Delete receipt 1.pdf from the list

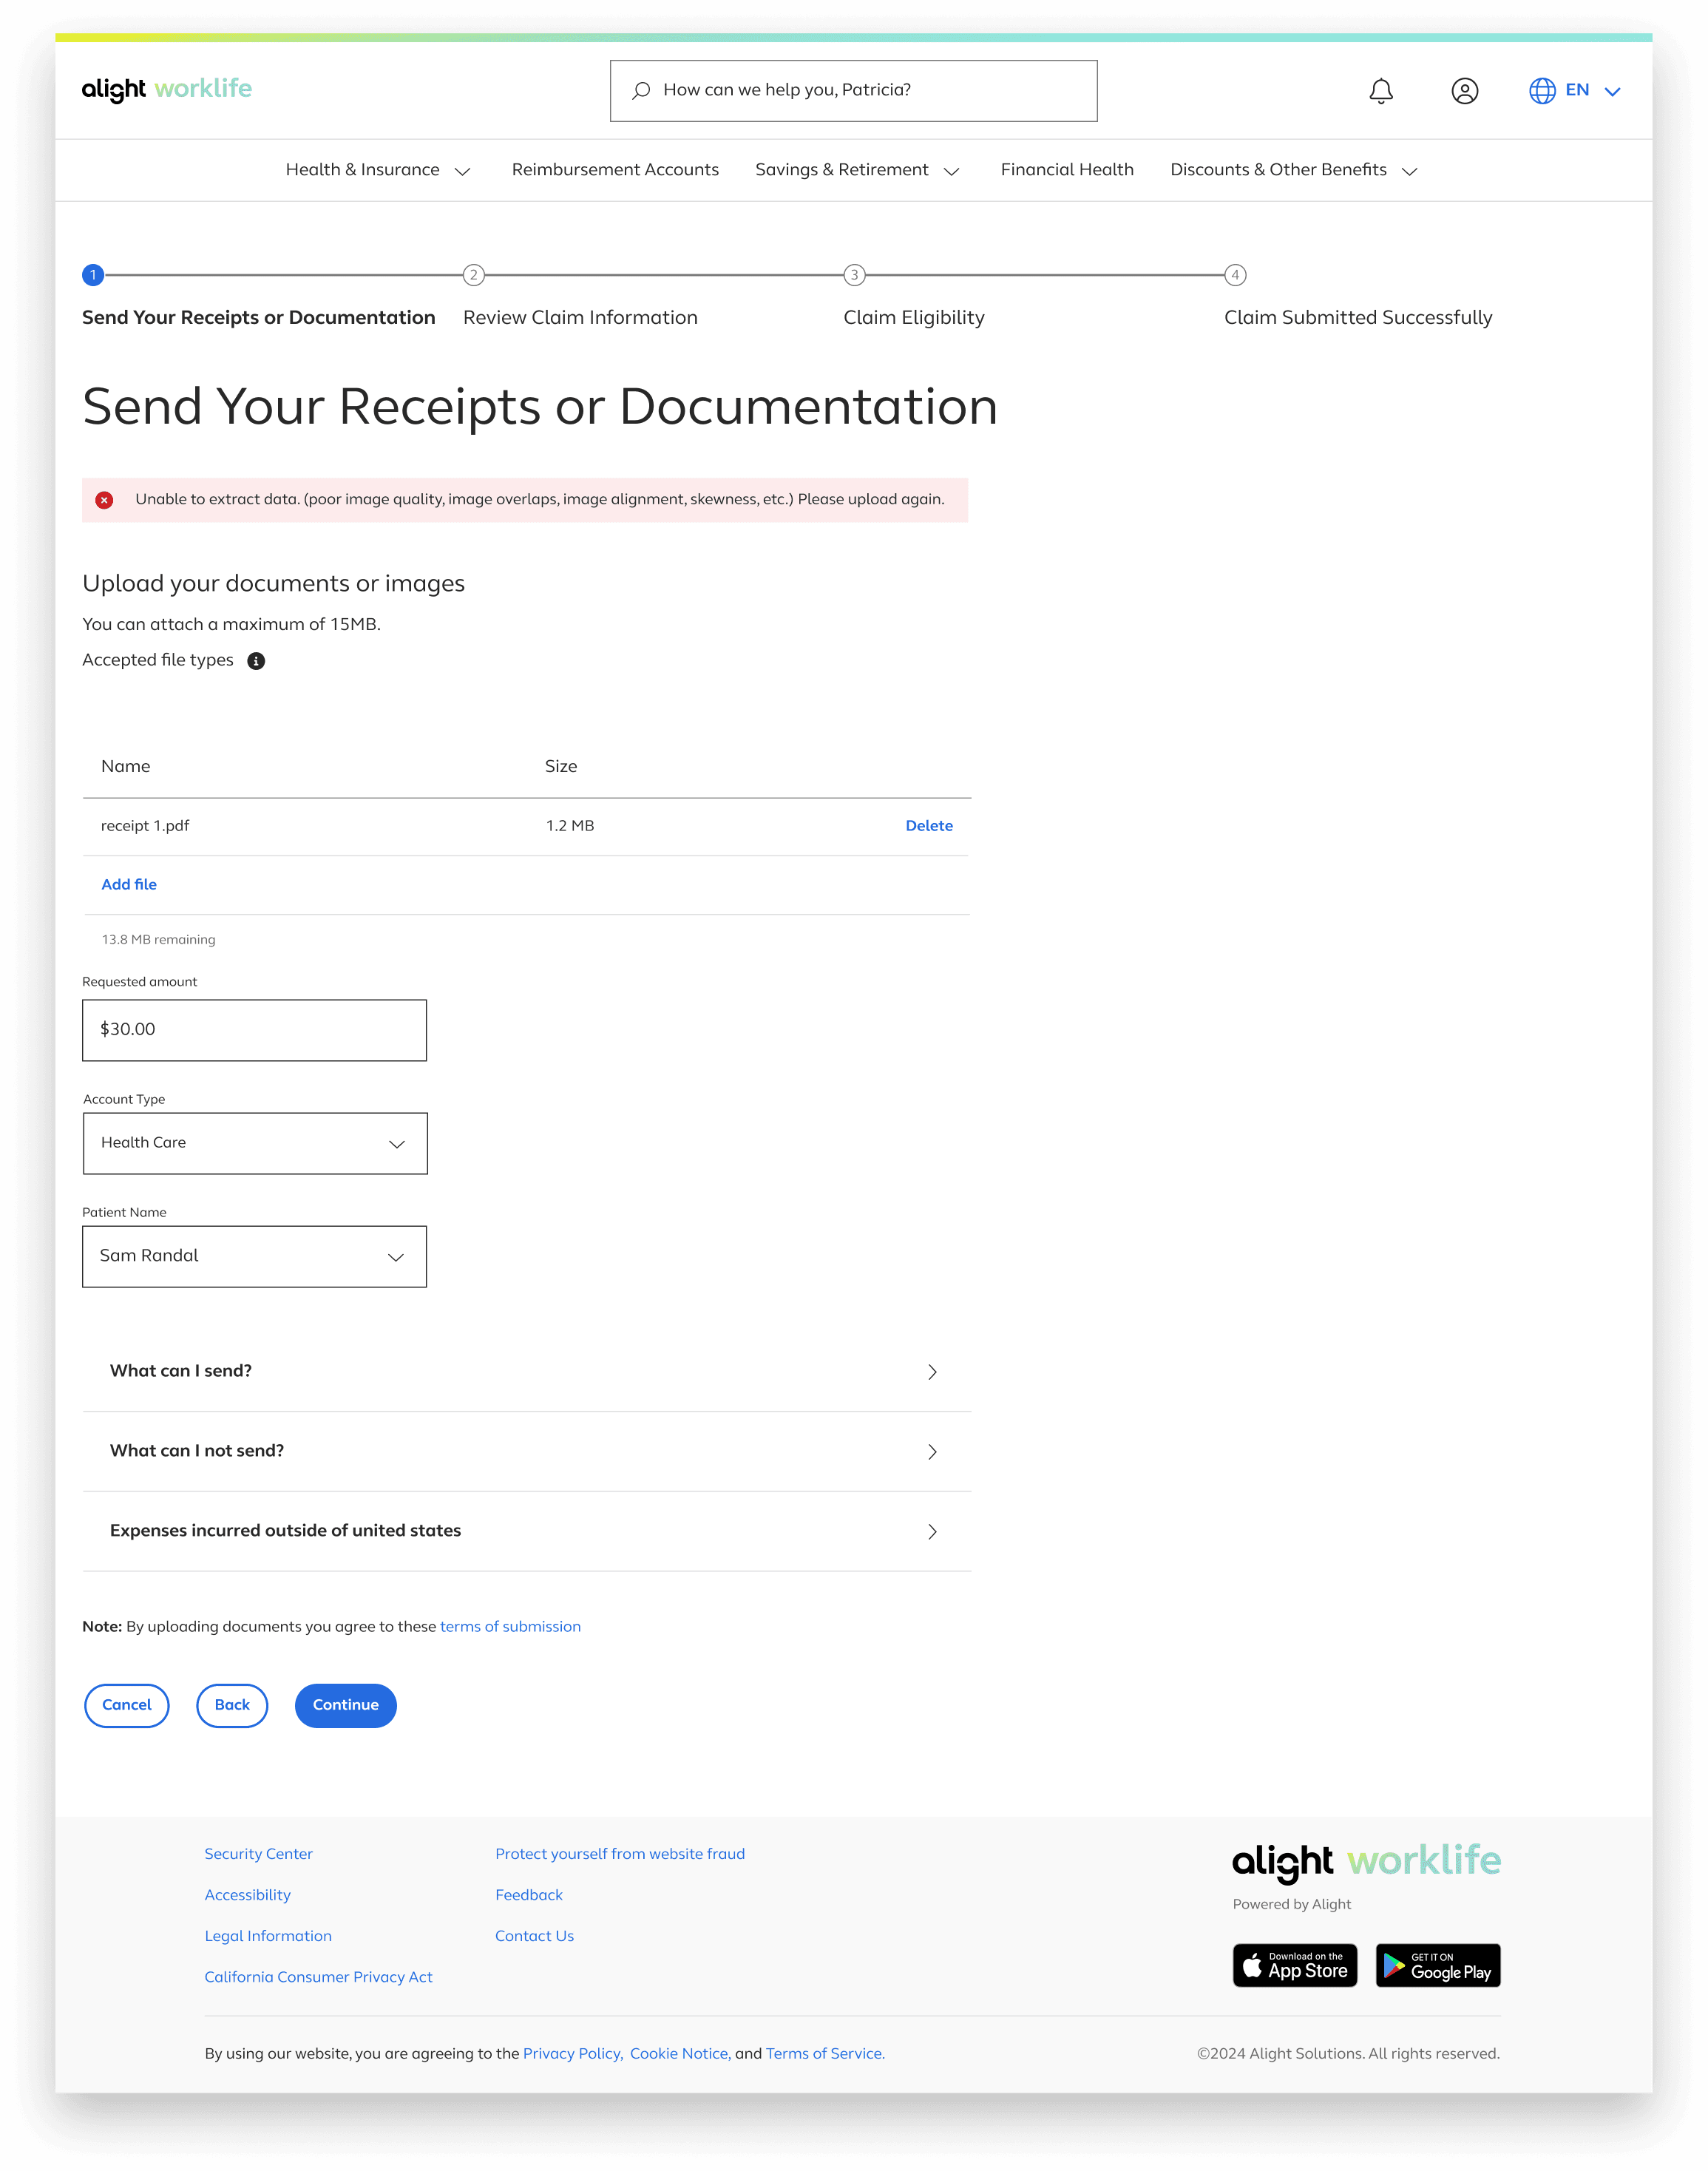[928, 826]
